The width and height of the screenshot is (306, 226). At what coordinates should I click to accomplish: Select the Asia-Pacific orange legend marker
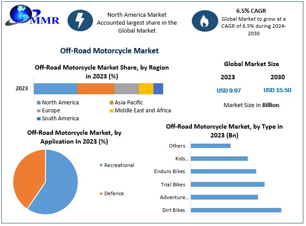click(x=111, y=103)
